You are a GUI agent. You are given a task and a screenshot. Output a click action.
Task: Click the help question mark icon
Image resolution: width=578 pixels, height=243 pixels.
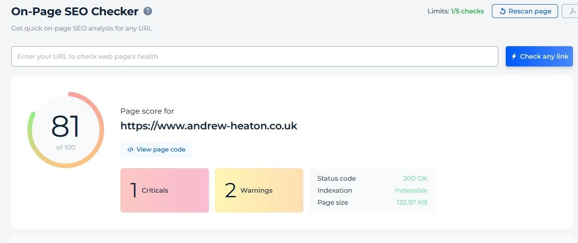coord(148,12)
